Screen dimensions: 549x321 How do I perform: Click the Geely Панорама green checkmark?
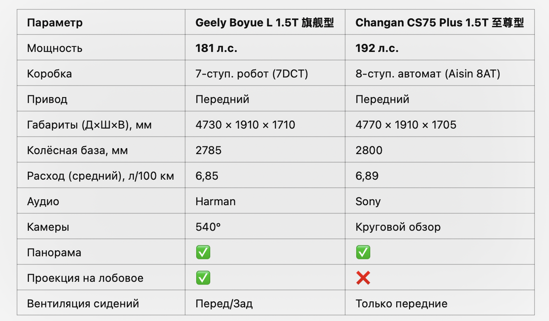(x=203, y=252)
